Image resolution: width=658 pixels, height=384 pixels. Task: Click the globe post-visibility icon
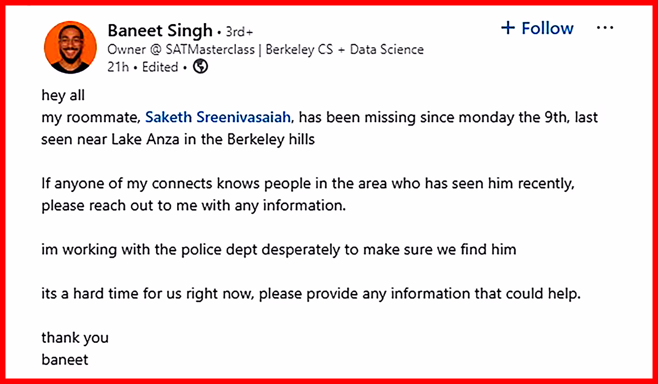200,66
